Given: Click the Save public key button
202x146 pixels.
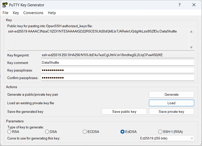Looking at the screenshot, I should (124, 112).
